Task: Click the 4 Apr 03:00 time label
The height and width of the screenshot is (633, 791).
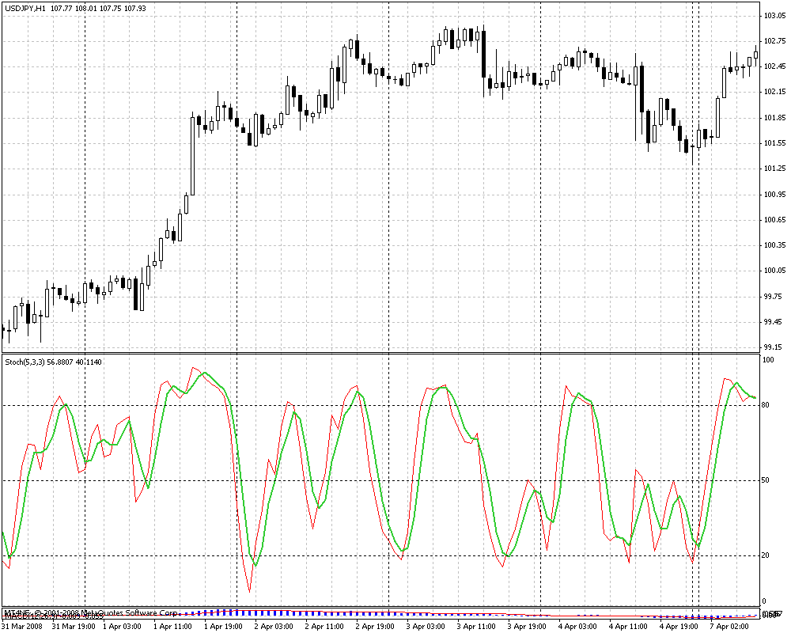Action: tap(578, 626)
